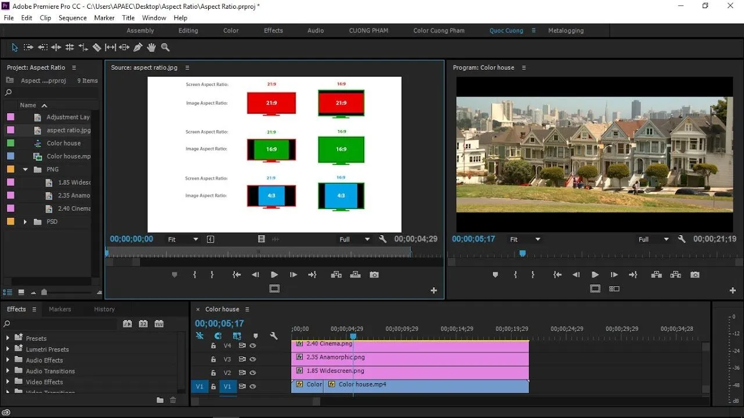
Task: Click New Bin folder icon in Effects panel
Action: [160, 400]
